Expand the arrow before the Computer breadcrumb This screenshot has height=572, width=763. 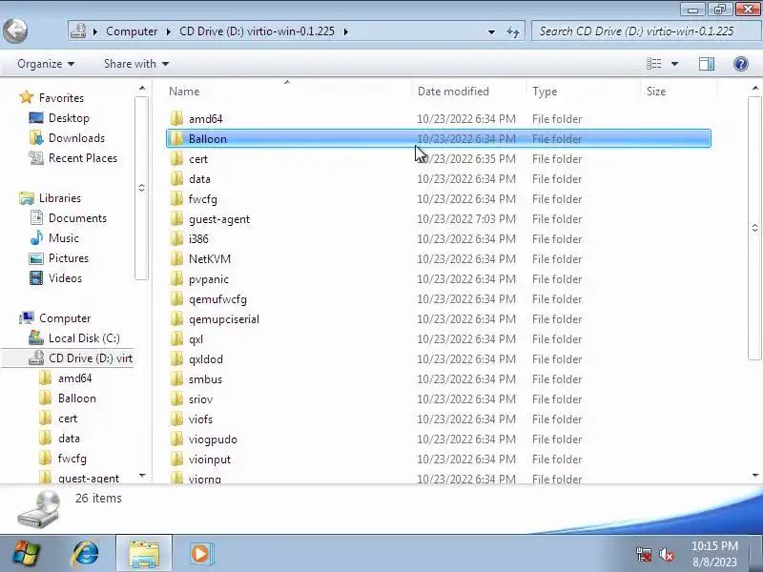[95, 31]
